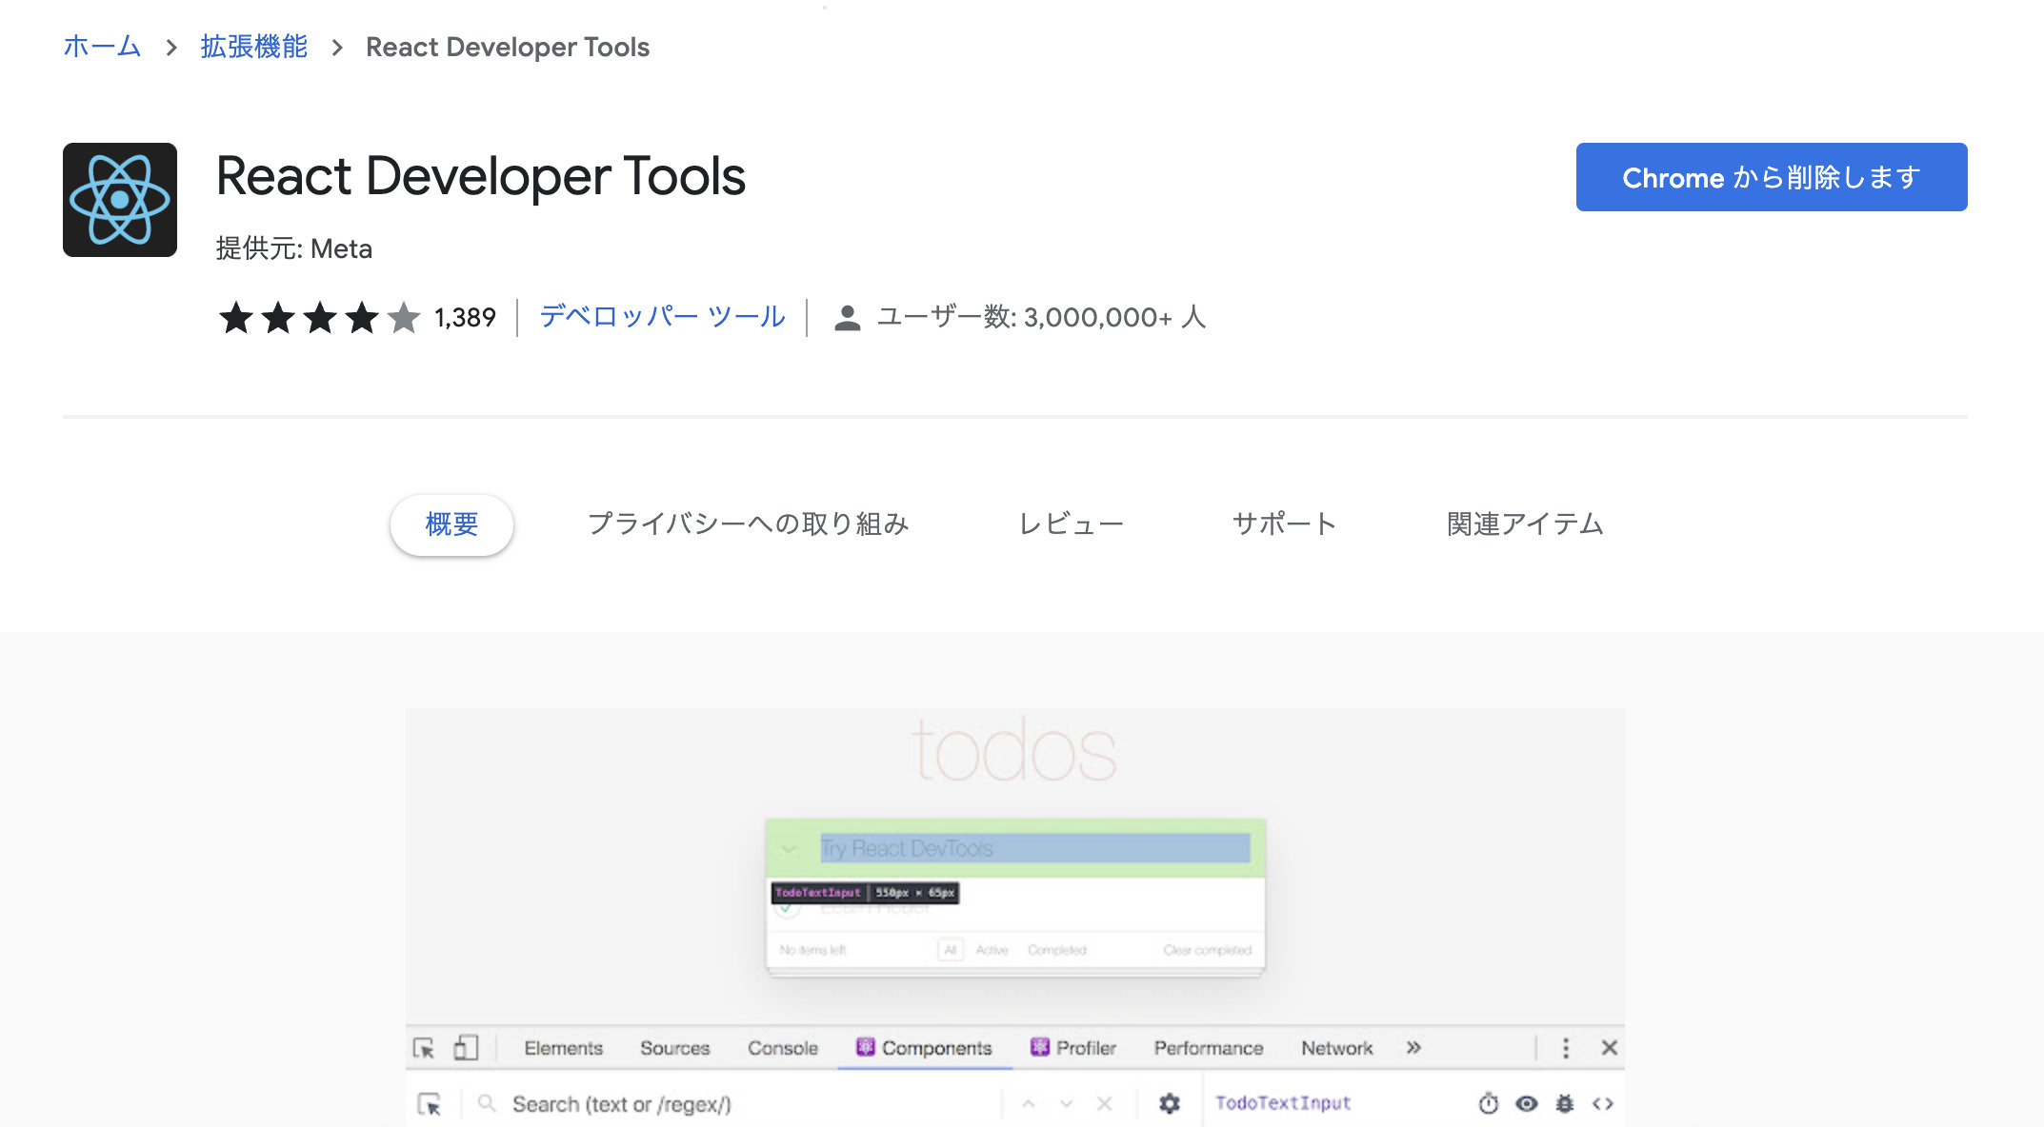The width and height of the screenshot is (2044, 1127).
Task: Click the Try React DevTools todo input
Action: point(1035,848)
